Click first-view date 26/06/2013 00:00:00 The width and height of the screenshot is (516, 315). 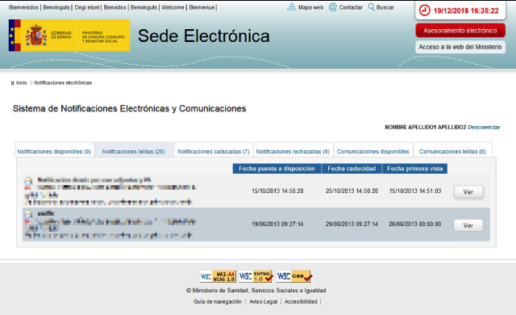pos(415,224)
